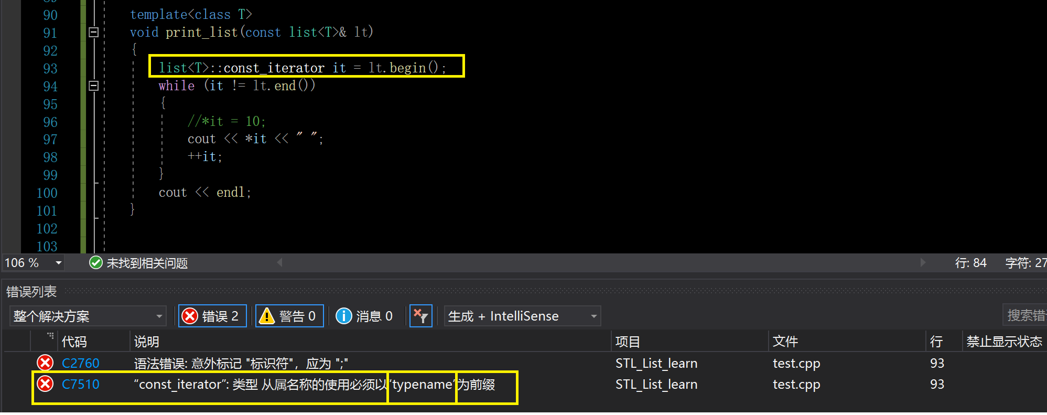Click the template<class T> line
The width and height of the screenshot is (1047, 415).
[191, 15]
